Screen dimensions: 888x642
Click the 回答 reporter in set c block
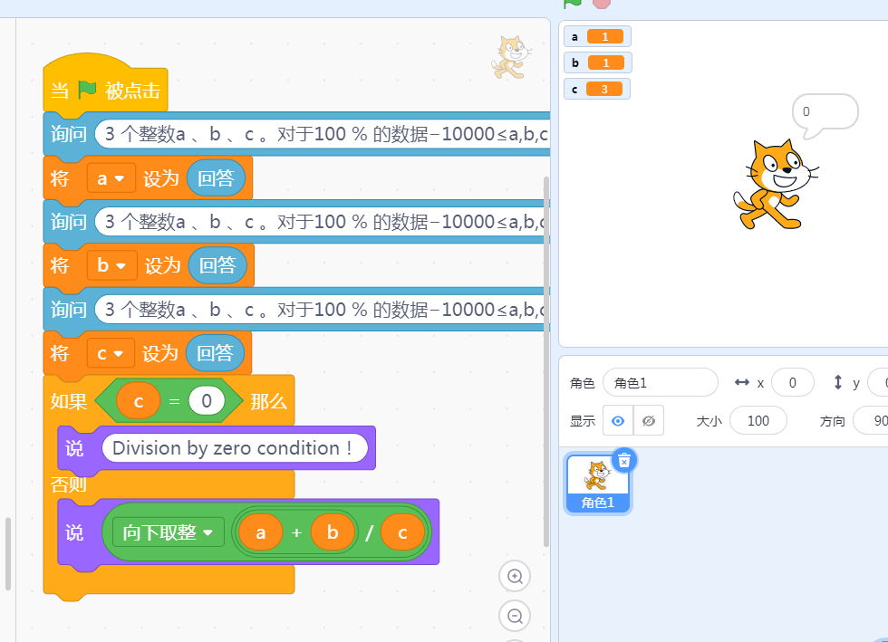[216, 353]
